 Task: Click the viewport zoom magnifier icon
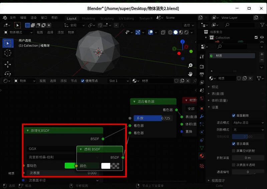pos(190,65)
